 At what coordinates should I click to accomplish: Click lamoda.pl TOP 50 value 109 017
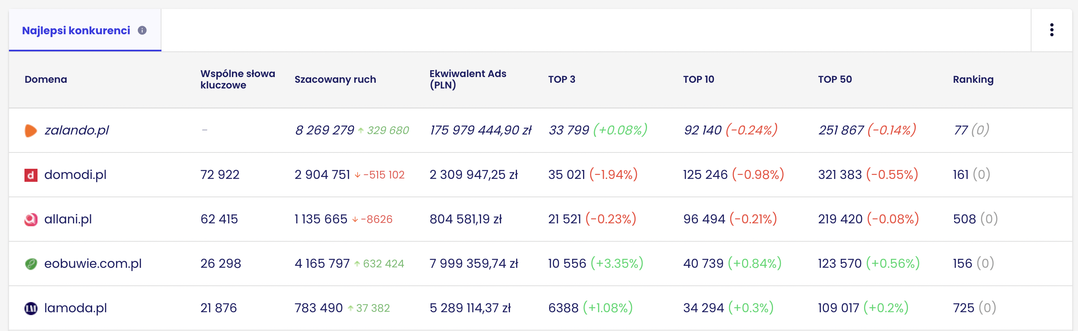tap(839, 308)
